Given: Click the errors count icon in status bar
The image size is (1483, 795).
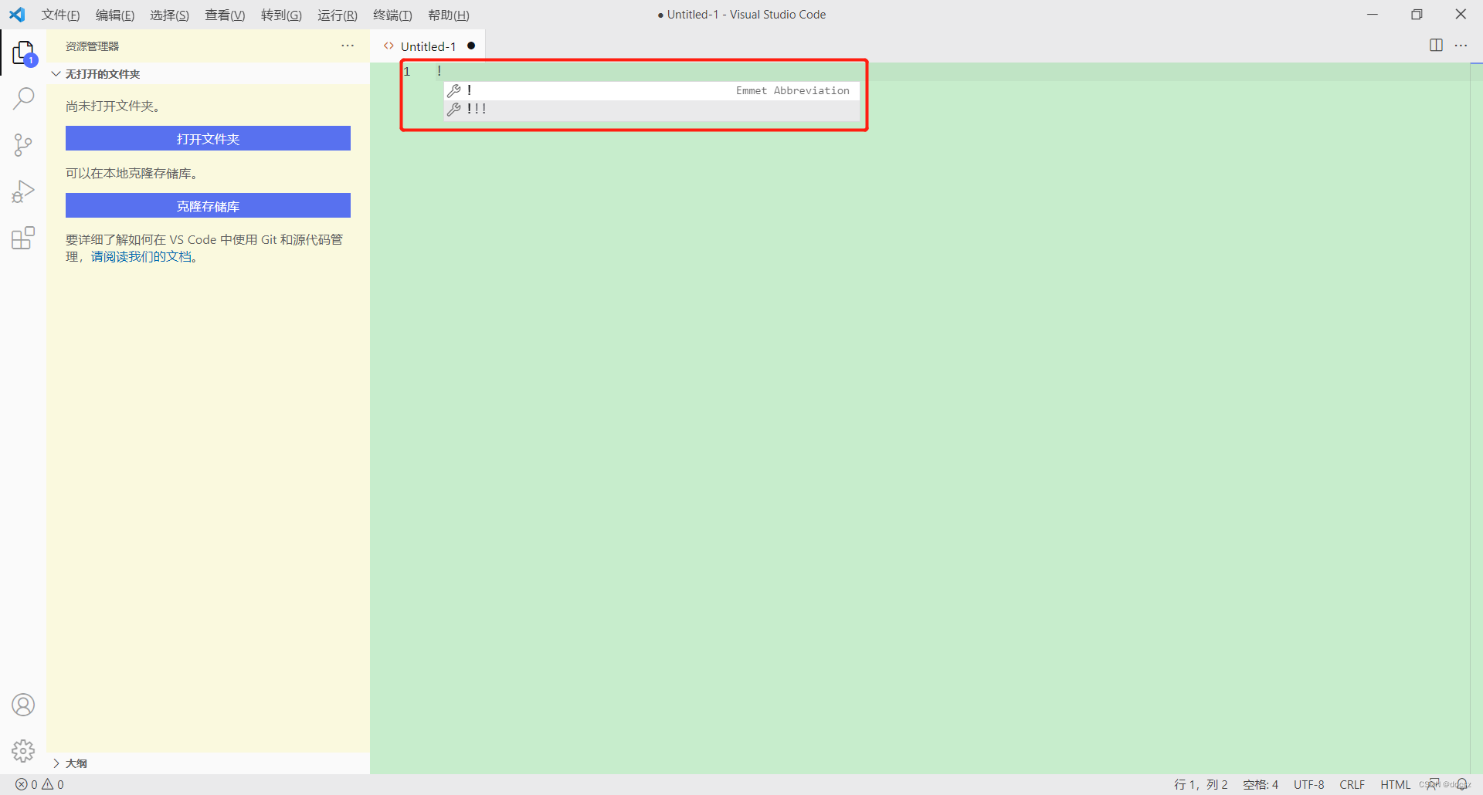Looking at the screenshot, I should click(22, 784).
